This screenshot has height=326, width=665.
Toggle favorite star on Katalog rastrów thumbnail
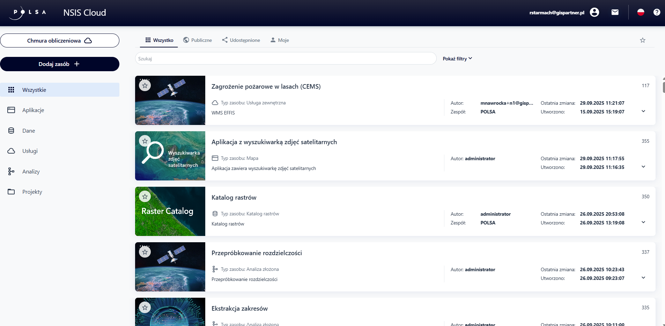point(145,197)
